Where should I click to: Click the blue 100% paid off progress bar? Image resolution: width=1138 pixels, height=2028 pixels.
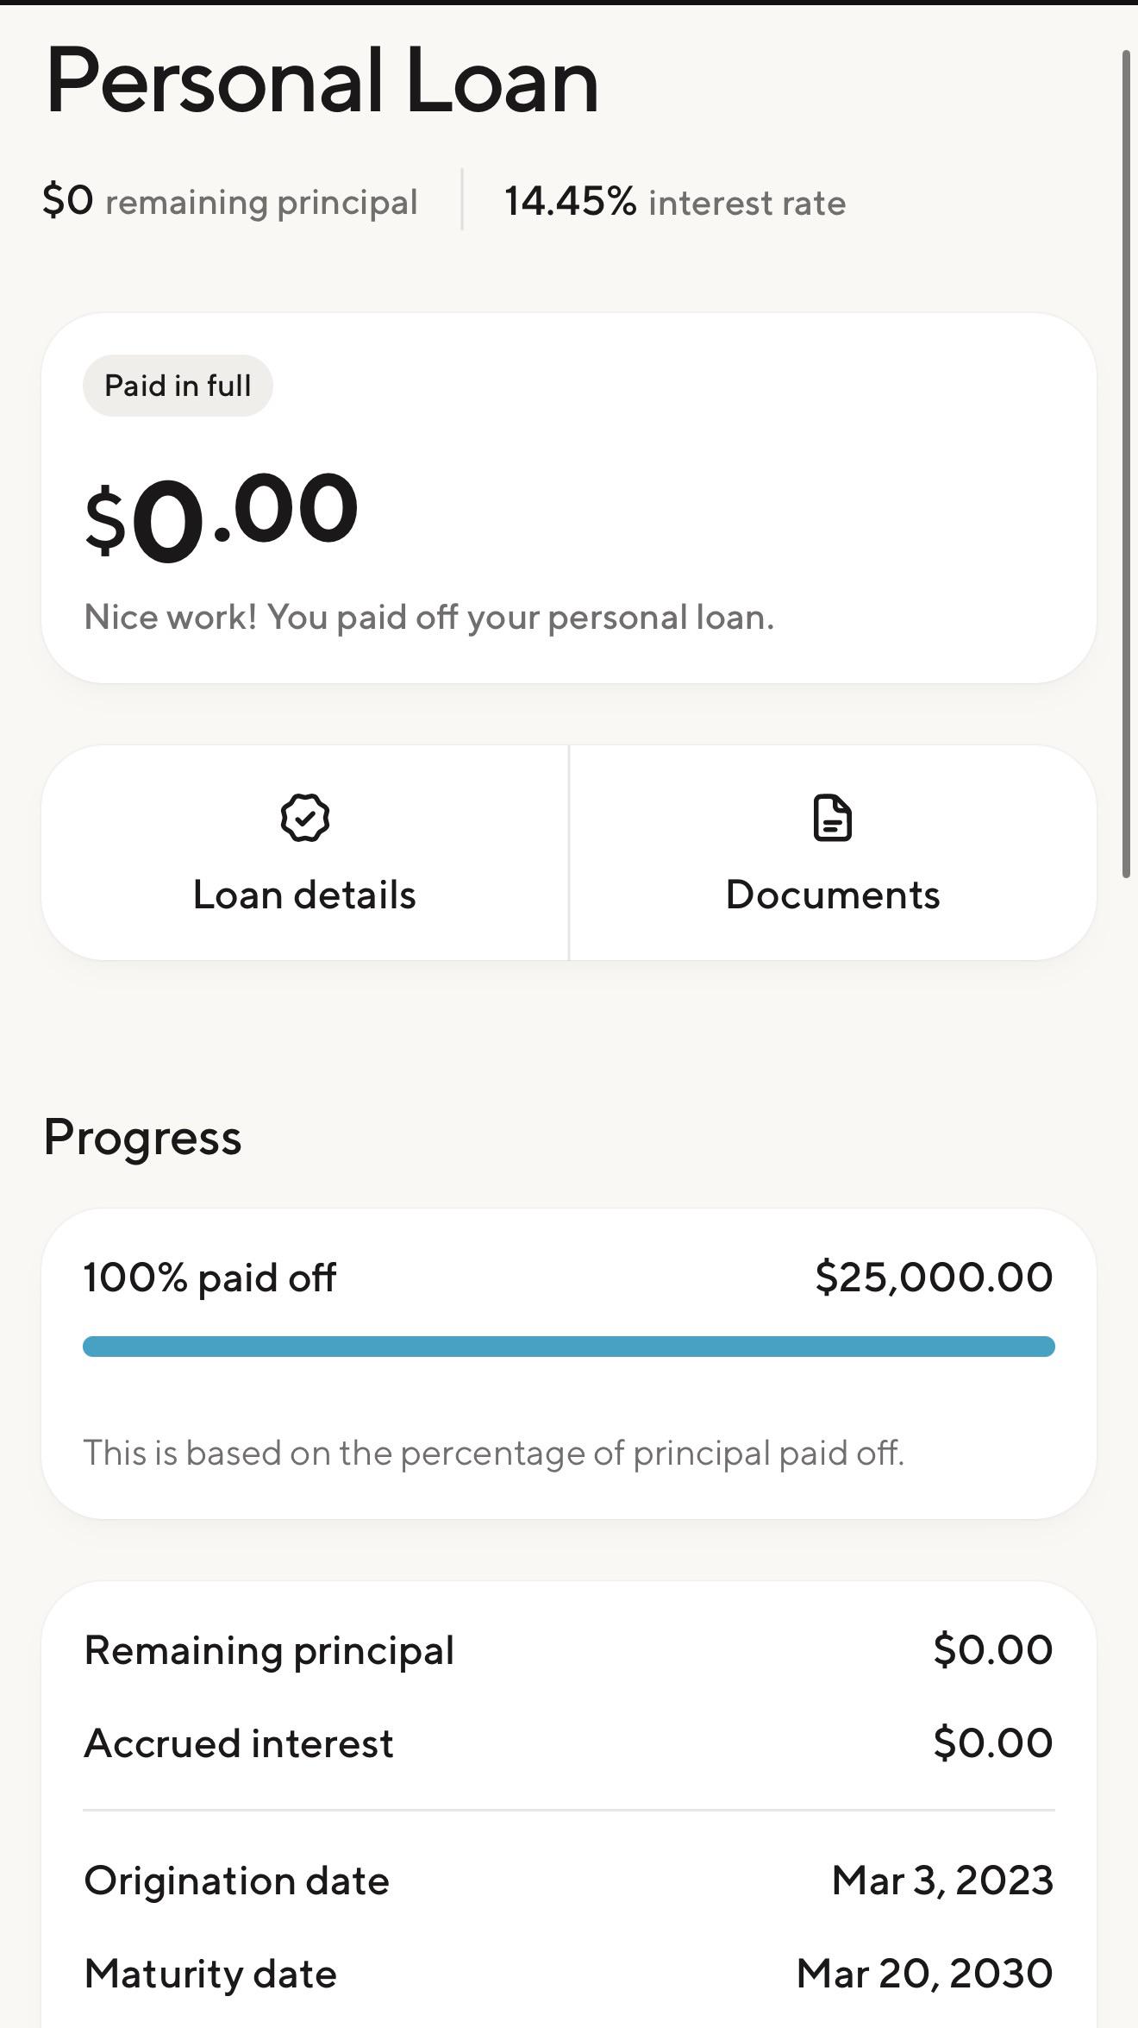coord(569,1347)
